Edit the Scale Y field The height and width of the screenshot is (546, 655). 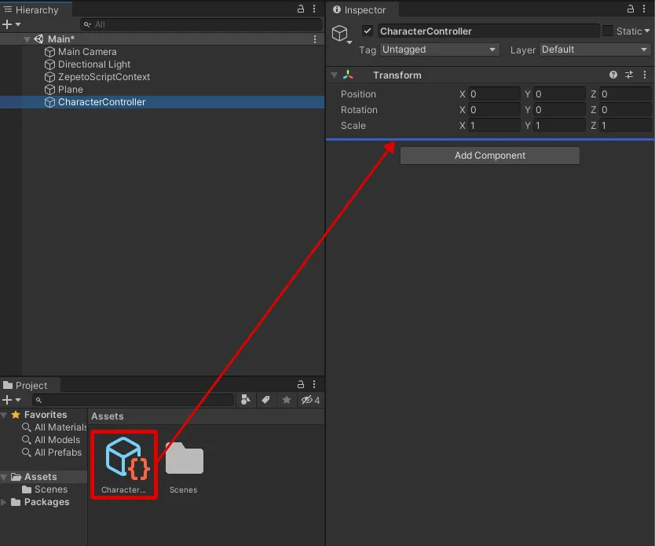coord(559,126)
